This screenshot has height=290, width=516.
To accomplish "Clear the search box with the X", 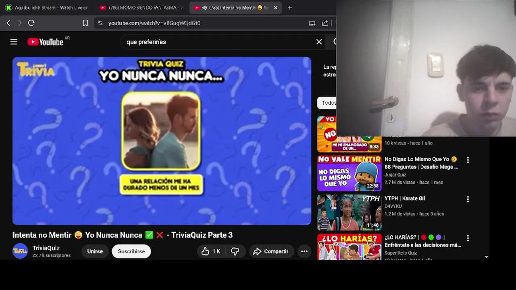I will pyautogui.click(x=319, y=42).
